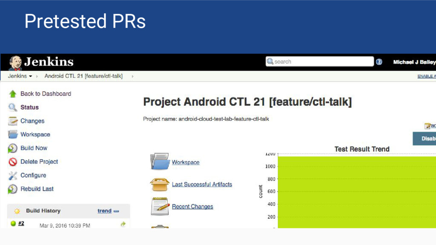Click the Jenkins butler logo
The image size is (436, 245).
tap(15, 63)
